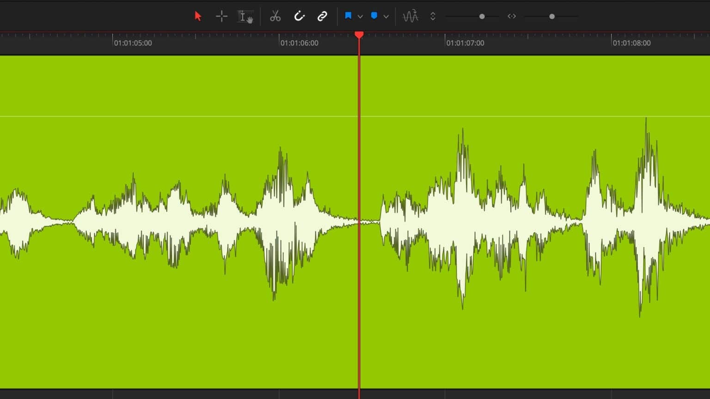Toggle linked selection with the chain icon

tap(322, 16)
